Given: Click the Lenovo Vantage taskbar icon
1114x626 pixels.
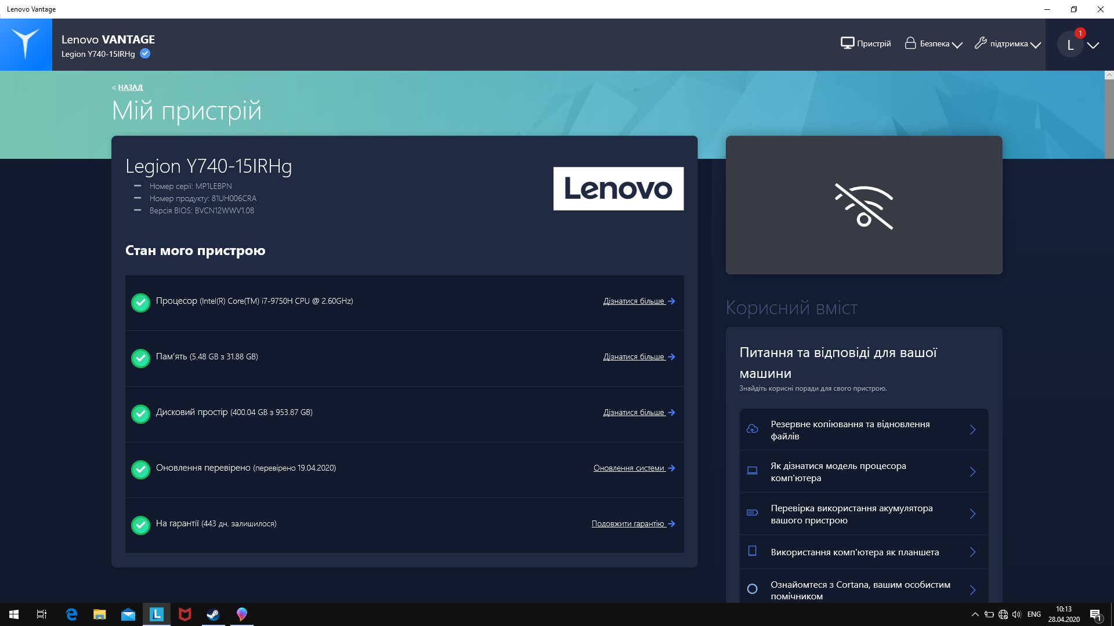Looking at the screenshot, I should pyautogui.click(x=157, y=614).
